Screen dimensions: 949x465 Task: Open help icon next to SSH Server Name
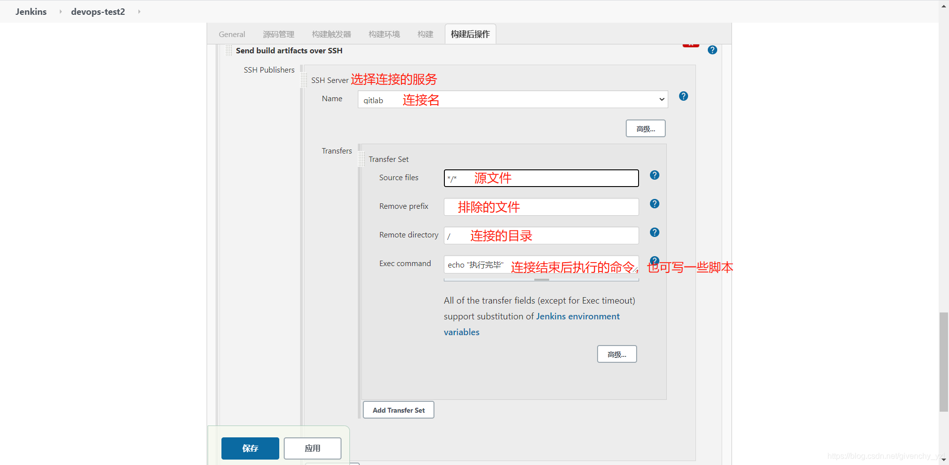(684, 96)
